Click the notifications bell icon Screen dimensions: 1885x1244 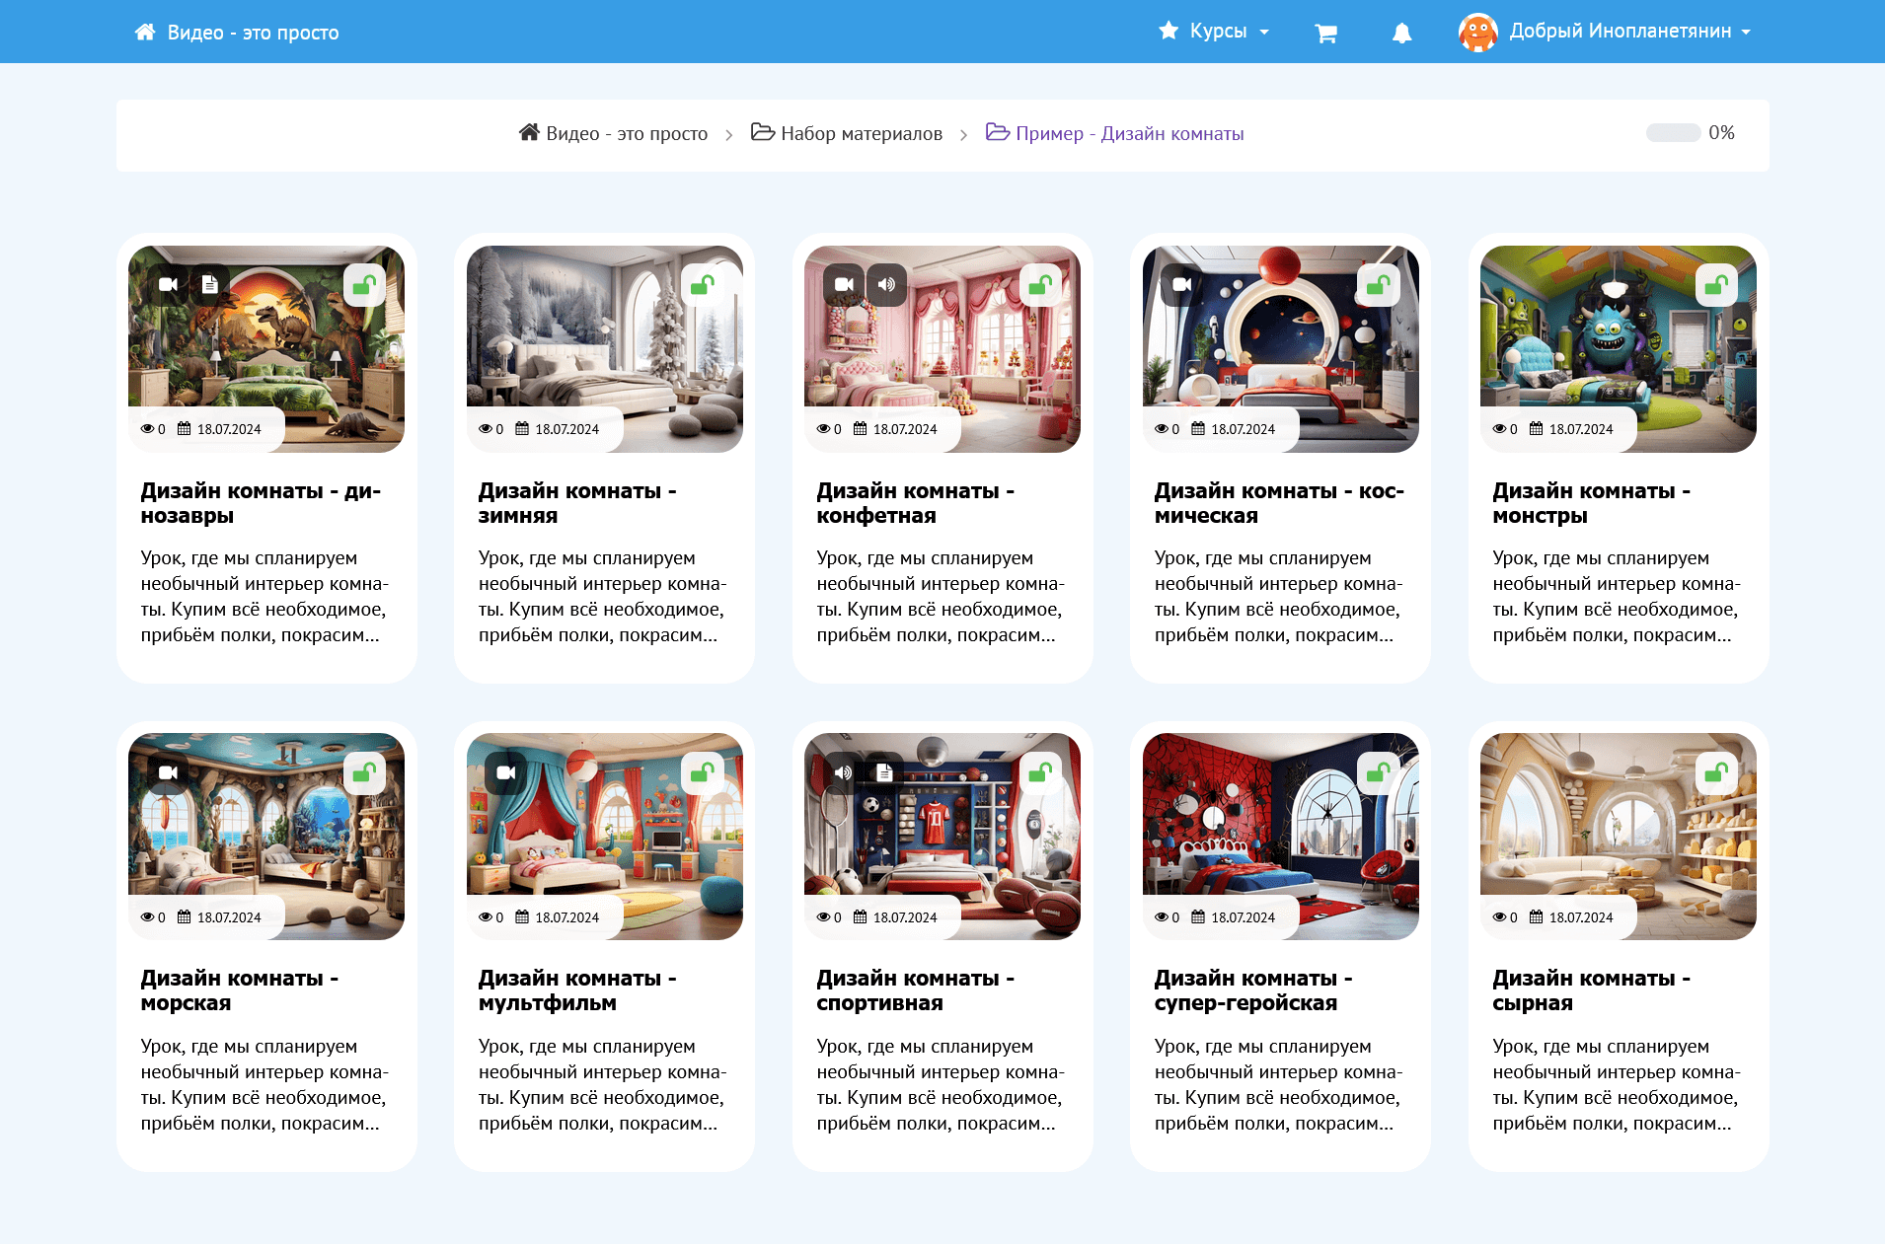(1401, 34)
